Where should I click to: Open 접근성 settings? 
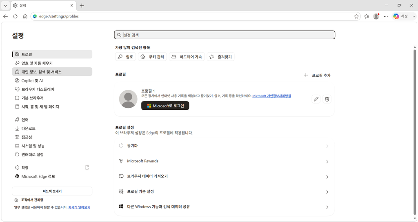[52, 137]
